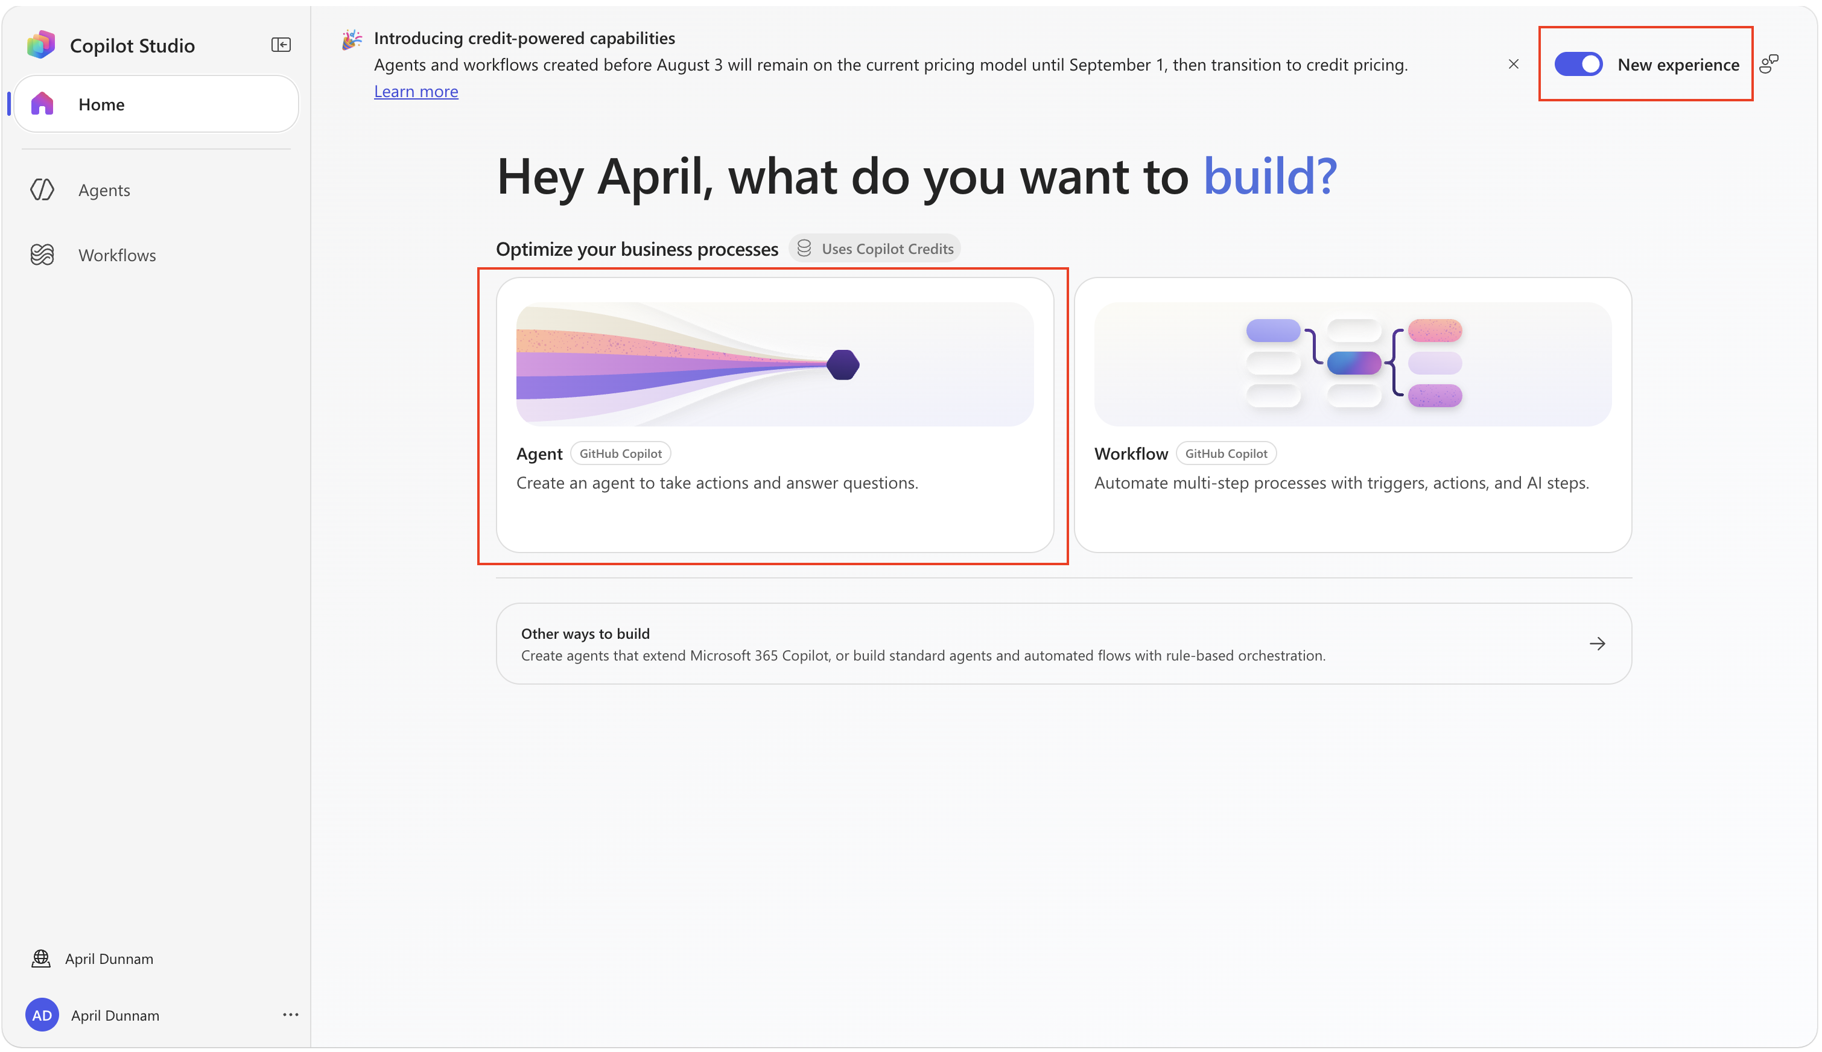Collapse the sidebar navigation panel
Viewport: 1822px width, 1052px height.
pyautogui.click(x=281, y=45)
